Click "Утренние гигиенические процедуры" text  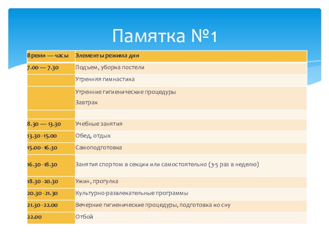click(x=125, y=92)
